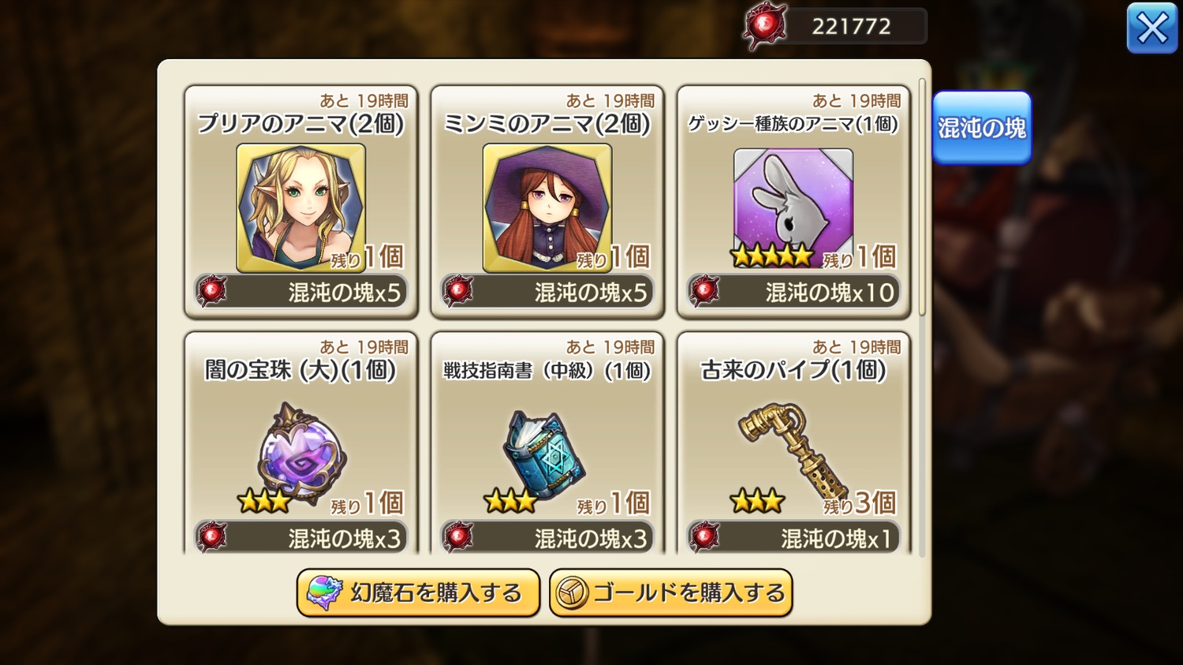Select the ミンミのアニマ character portrait
The width and height of the screenshot is (1183, 665).
click(547, 207)
